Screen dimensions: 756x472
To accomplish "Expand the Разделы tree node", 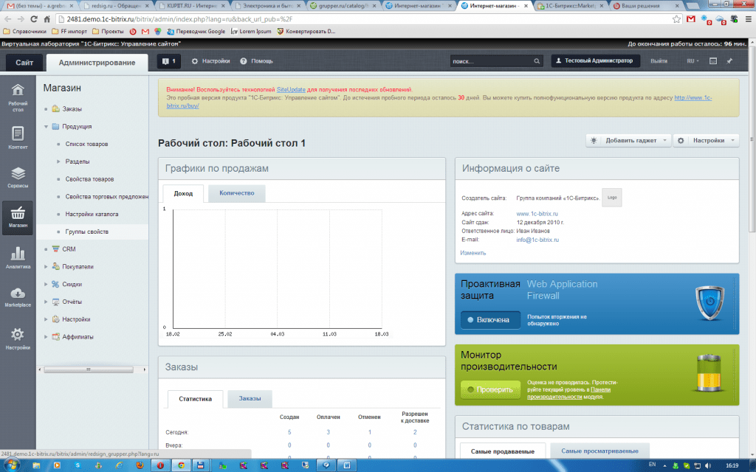I will pos(58,162).
